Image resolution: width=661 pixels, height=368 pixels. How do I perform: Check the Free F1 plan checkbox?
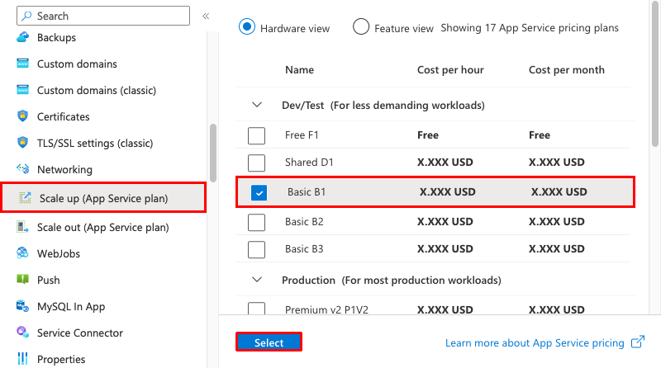pyautogui.click(x=257, y=135)
